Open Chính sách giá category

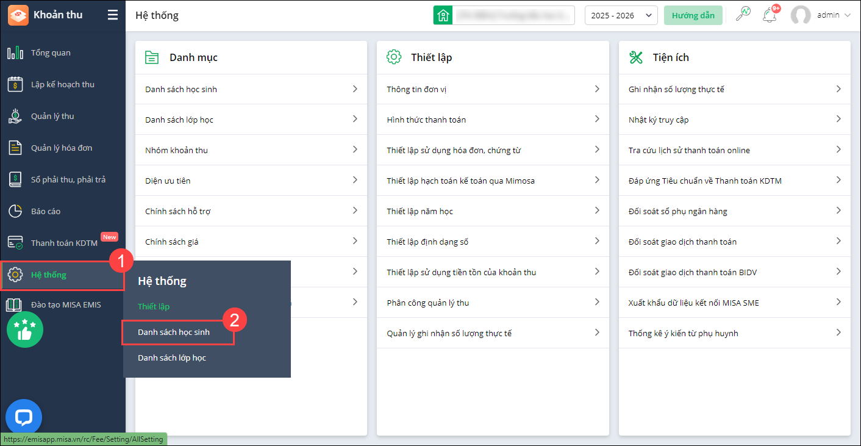point(251,242)
